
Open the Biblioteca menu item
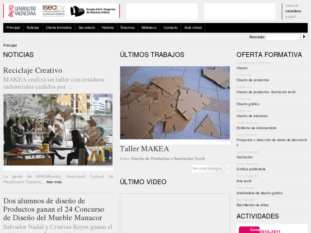click(149, 27)
